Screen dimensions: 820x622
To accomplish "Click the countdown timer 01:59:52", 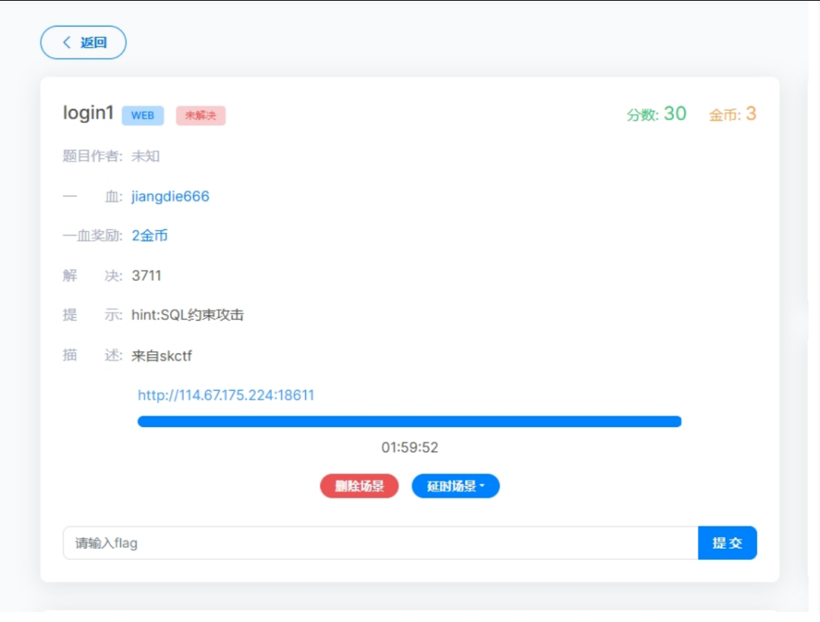I will (x=409, y=448).
